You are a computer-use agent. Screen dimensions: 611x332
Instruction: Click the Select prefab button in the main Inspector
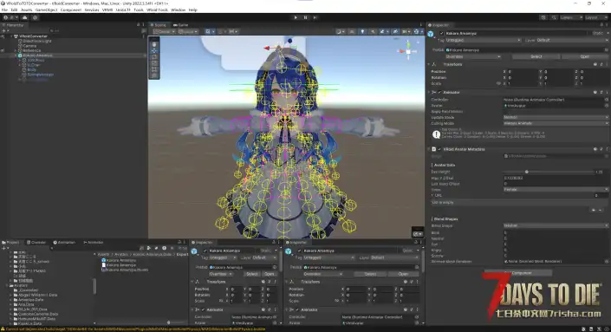click(536, 56)
